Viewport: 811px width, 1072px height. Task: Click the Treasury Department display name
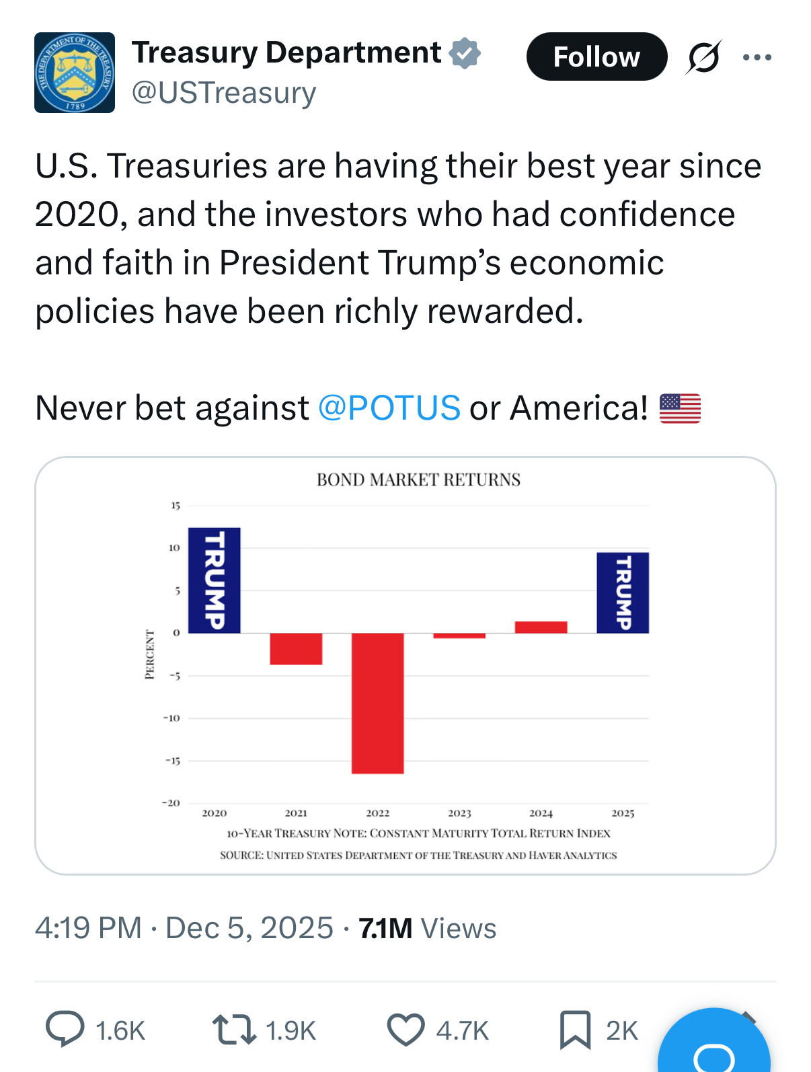tap(286, 52)
